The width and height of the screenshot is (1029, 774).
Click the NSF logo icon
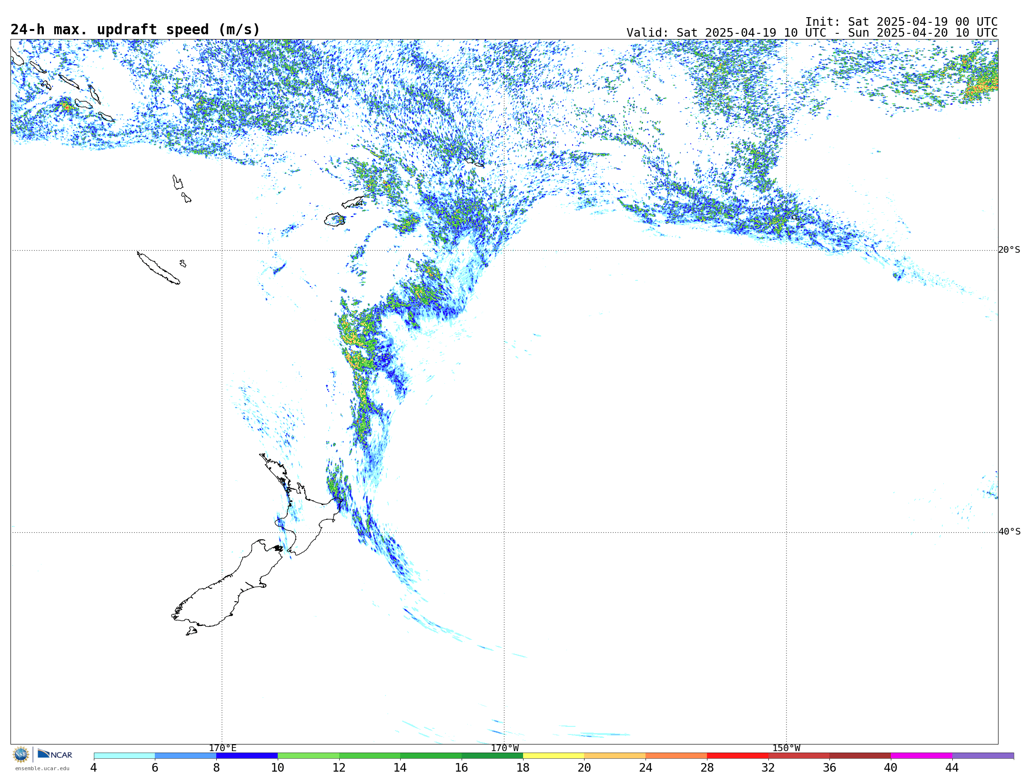point(21,754)
